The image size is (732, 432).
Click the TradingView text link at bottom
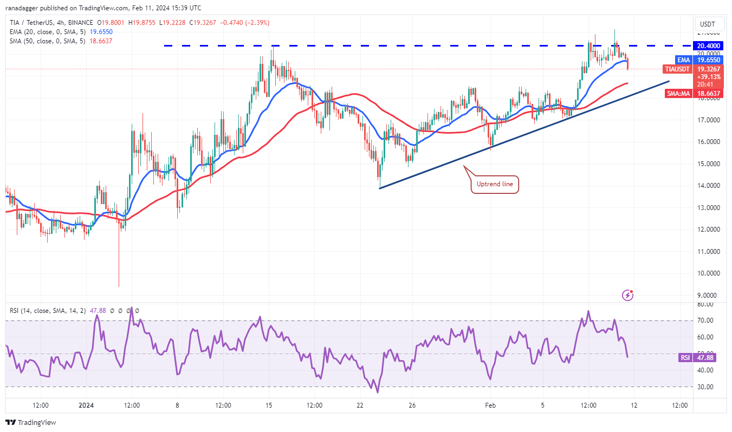click(37, 422)
